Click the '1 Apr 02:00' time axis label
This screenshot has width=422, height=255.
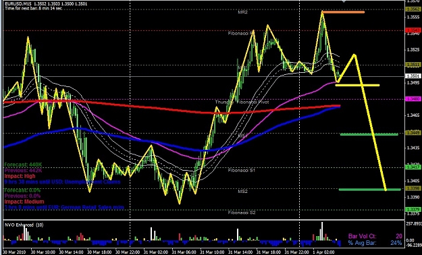(x=325, y=252)
